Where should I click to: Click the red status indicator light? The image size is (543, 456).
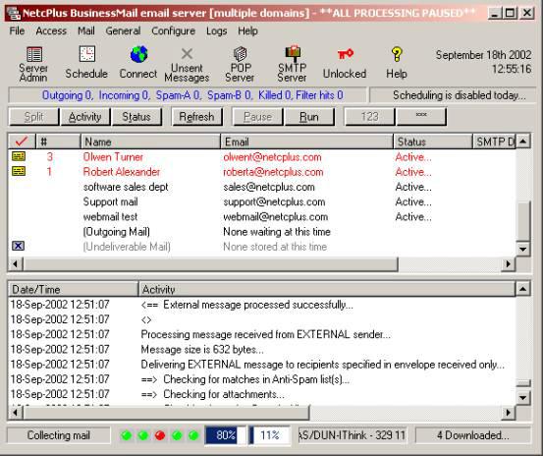pos(160,435)
